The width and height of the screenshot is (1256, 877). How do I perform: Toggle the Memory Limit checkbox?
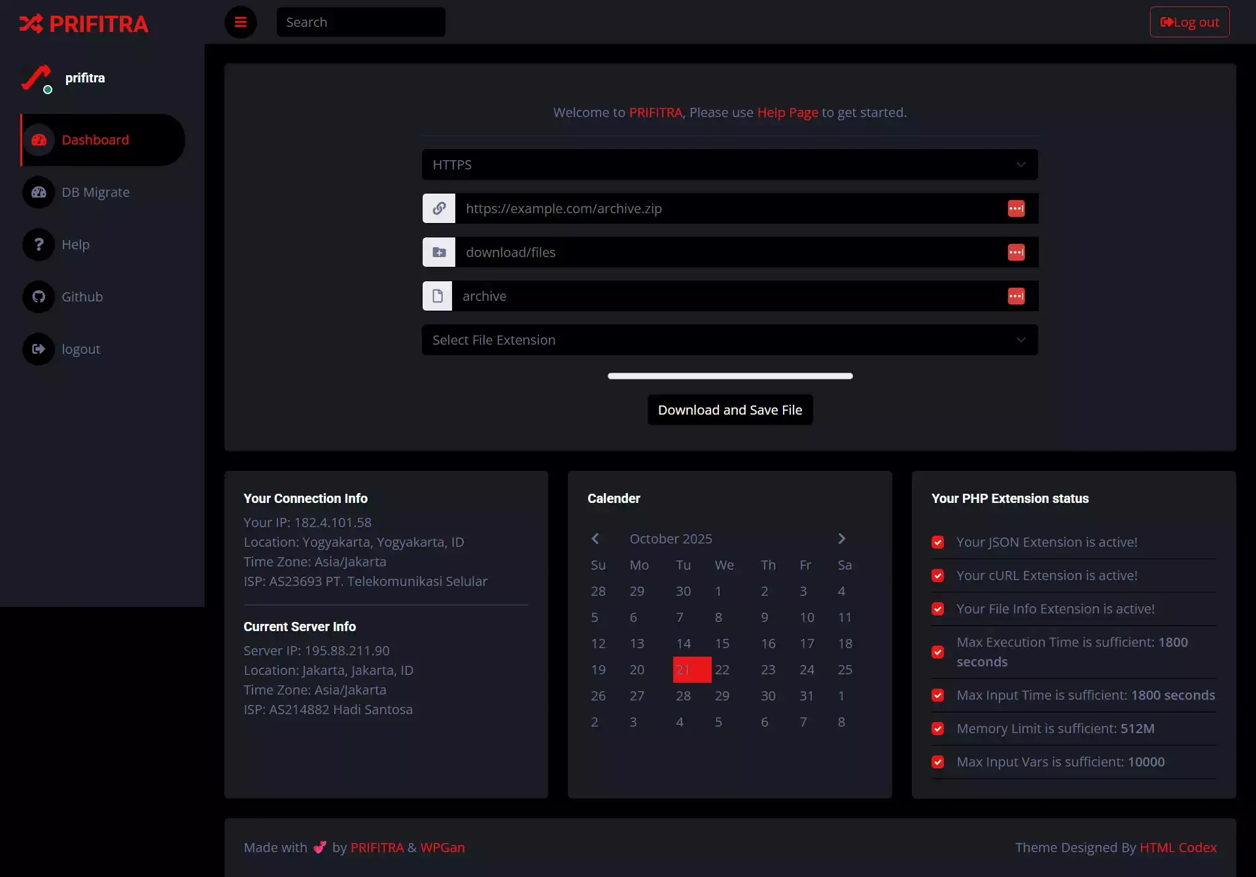[x=938, y=729]
